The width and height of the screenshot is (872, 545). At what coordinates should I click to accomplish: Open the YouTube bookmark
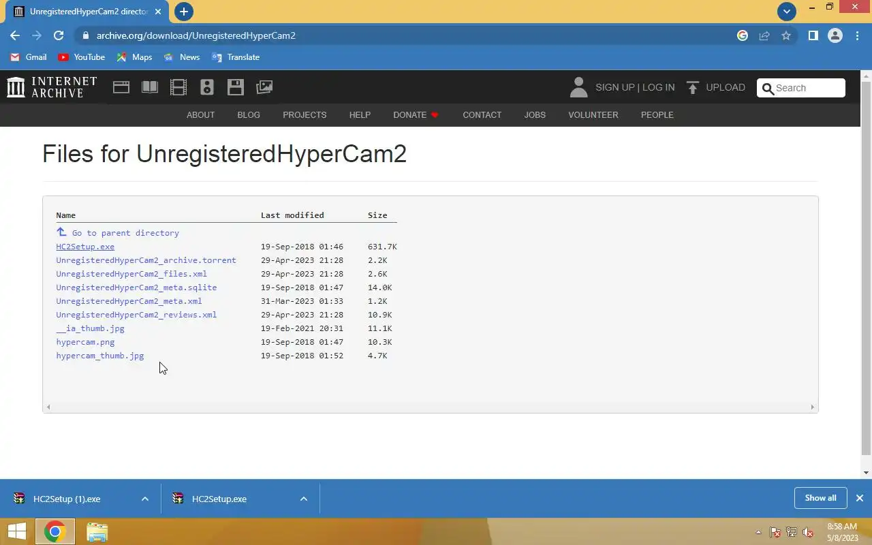(x=82, y=57)
